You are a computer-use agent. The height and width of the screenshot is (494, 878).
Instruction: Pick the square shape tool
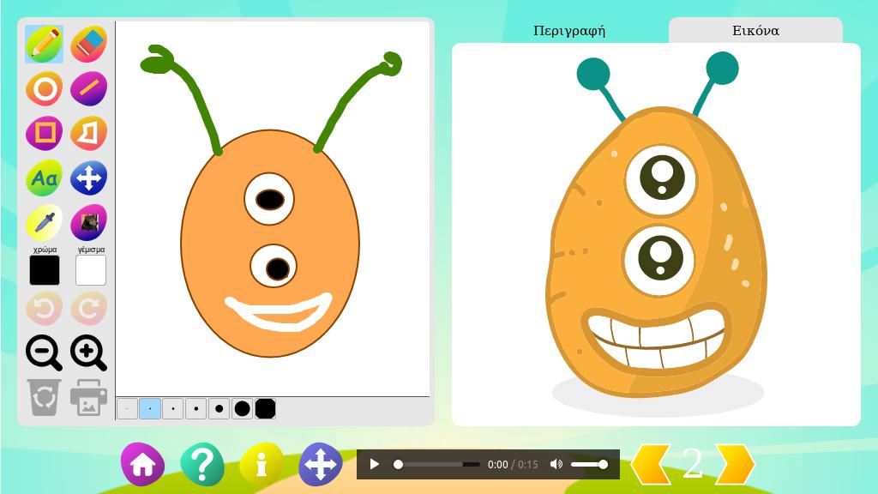click(44, 133)
